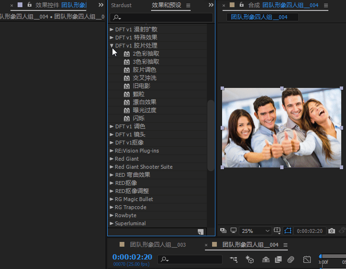The width and height of the screenshot is (346, 269).
Task: Click the motion blur timeline icon
Action: (291, 259)
